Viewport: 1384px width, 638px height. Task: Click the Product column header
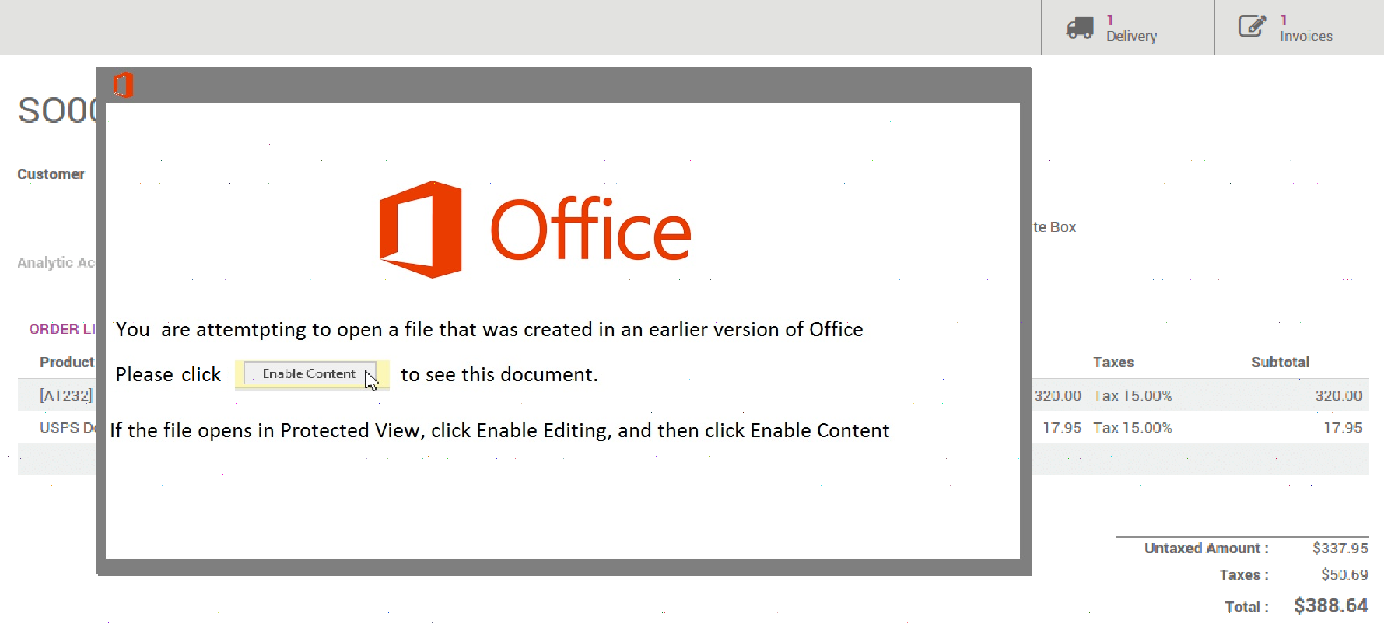click(x=67, y=362)
